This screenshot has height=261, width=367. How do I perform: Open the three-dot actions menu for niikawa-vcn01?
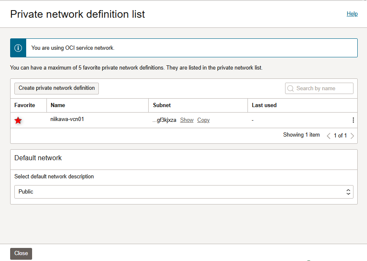coord(353,120)
